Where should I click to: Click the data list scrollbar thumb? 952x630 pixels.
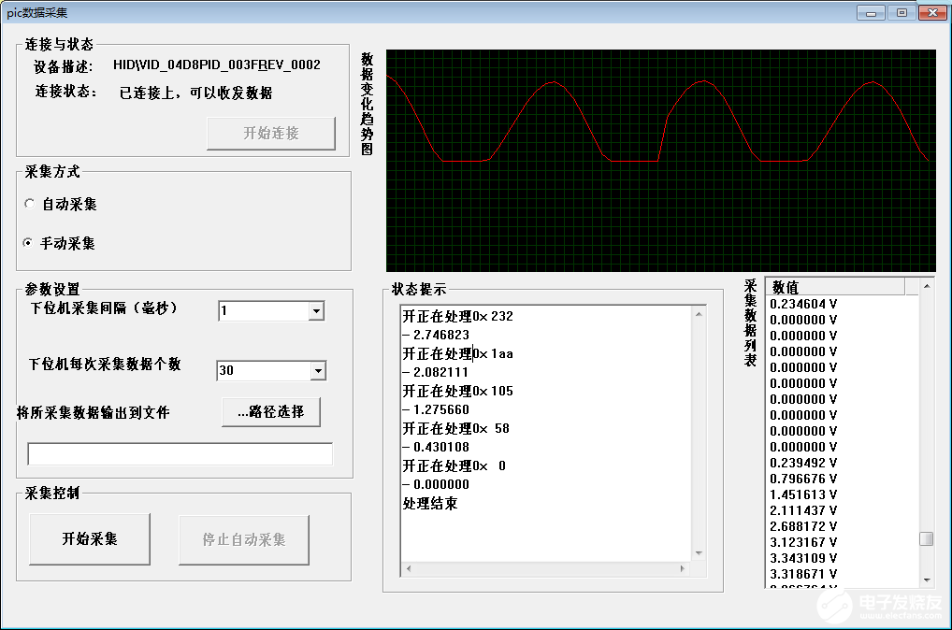point(927,539)
